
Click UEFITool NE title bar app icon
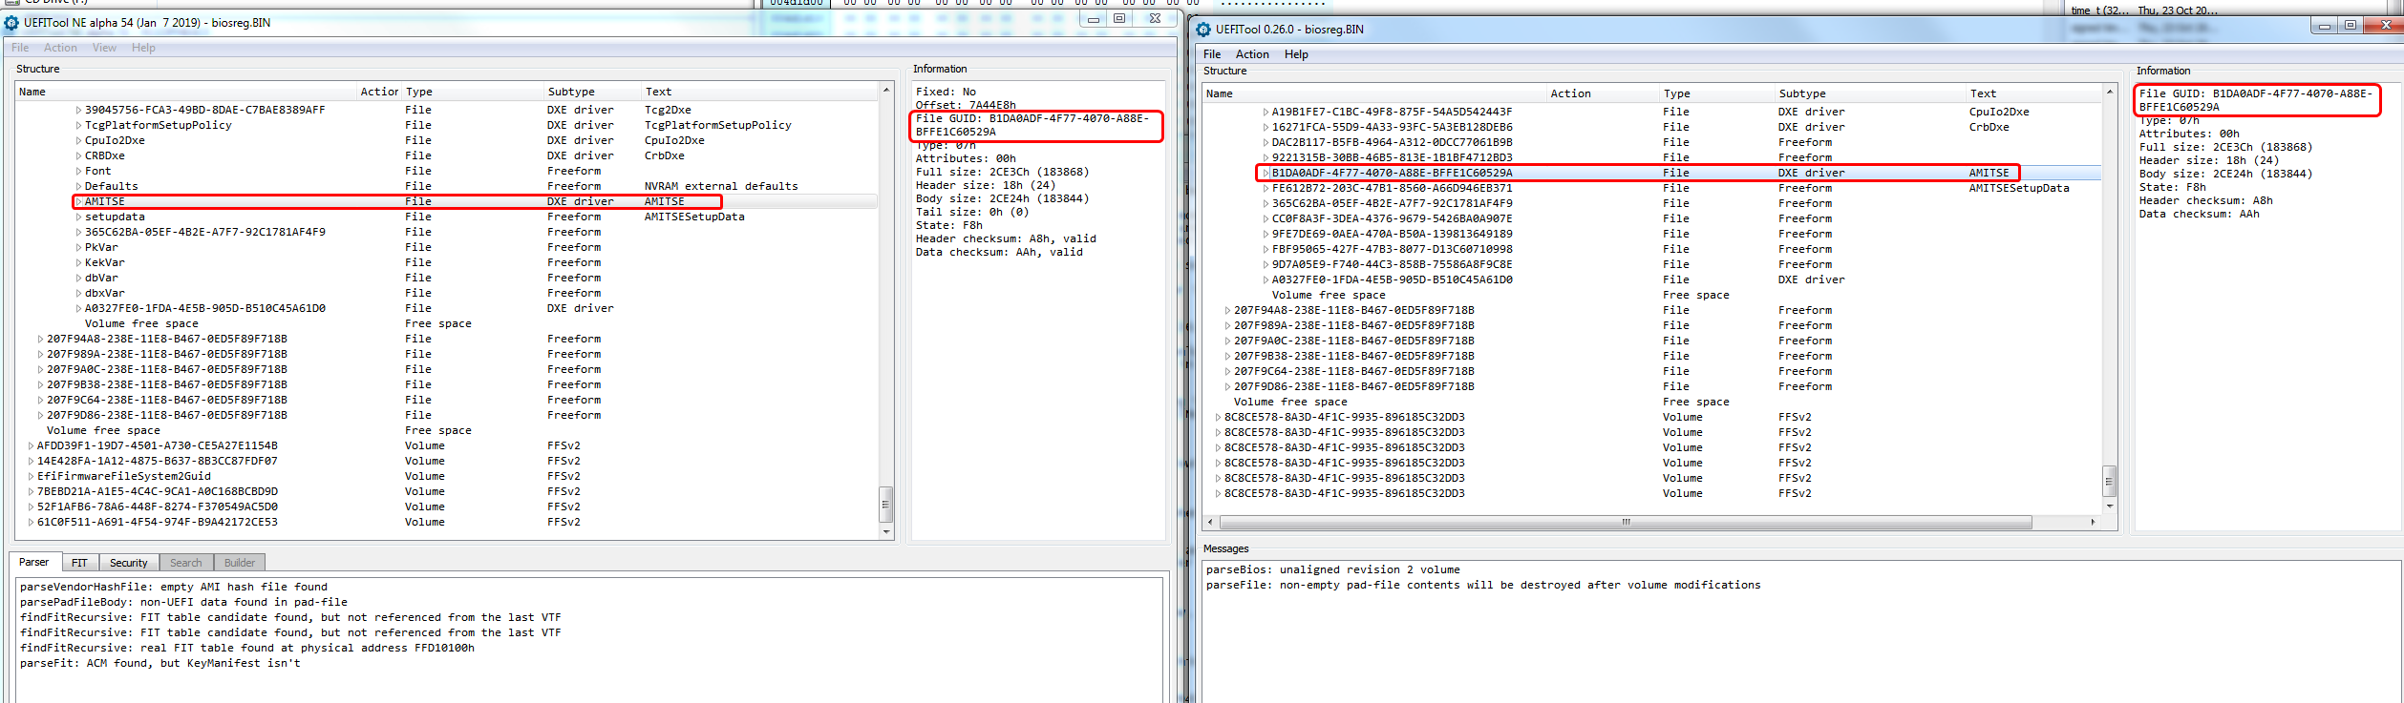pos(11,23)
